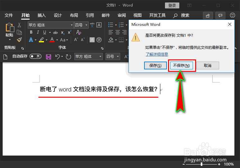Switch to the 开发工具 tab
Screen dimensions: 240x168
[157, 15]
